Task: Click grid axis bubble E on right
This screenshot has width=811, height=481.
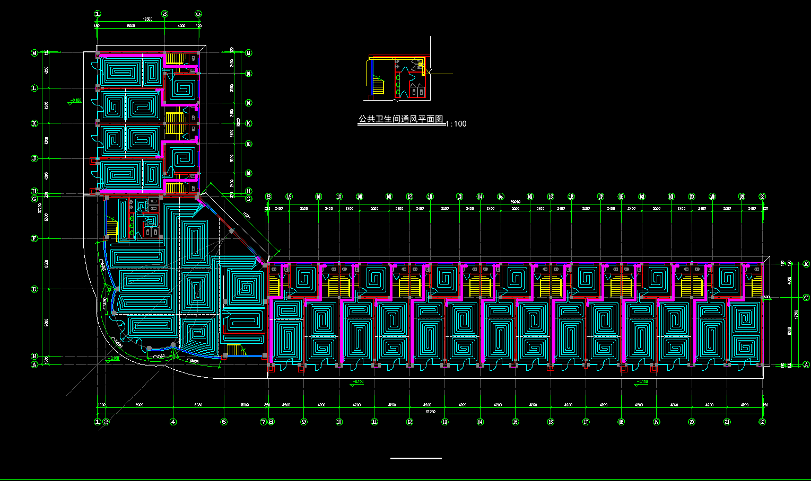Action: coord(807,264)
